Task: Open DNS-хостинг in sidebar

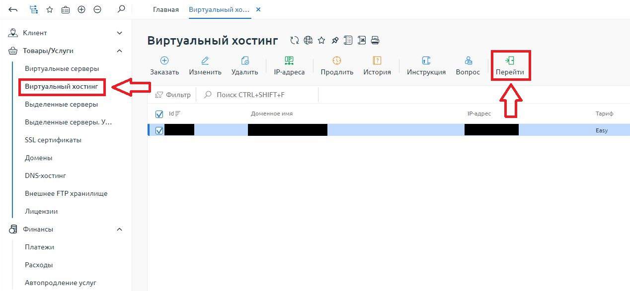Action: click(46, 175)
